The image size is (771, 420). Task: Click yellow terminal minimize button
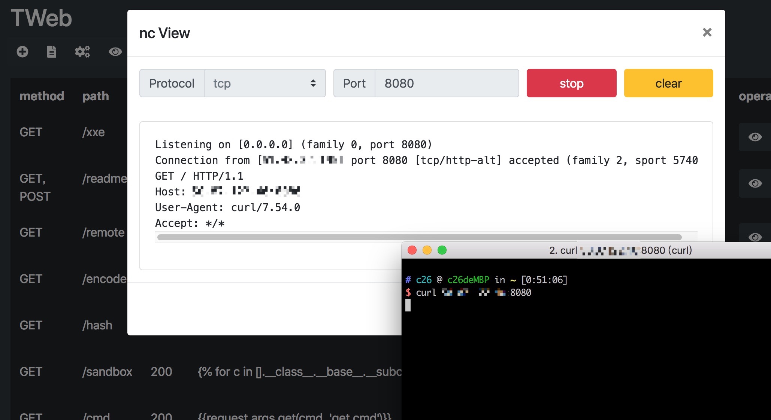[427, 250]
